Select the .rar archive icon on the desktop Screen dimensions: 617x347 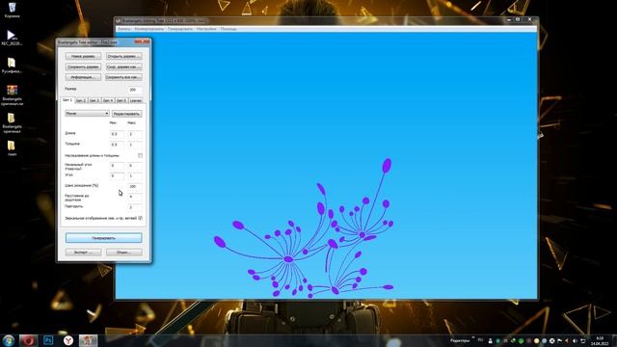12,94
